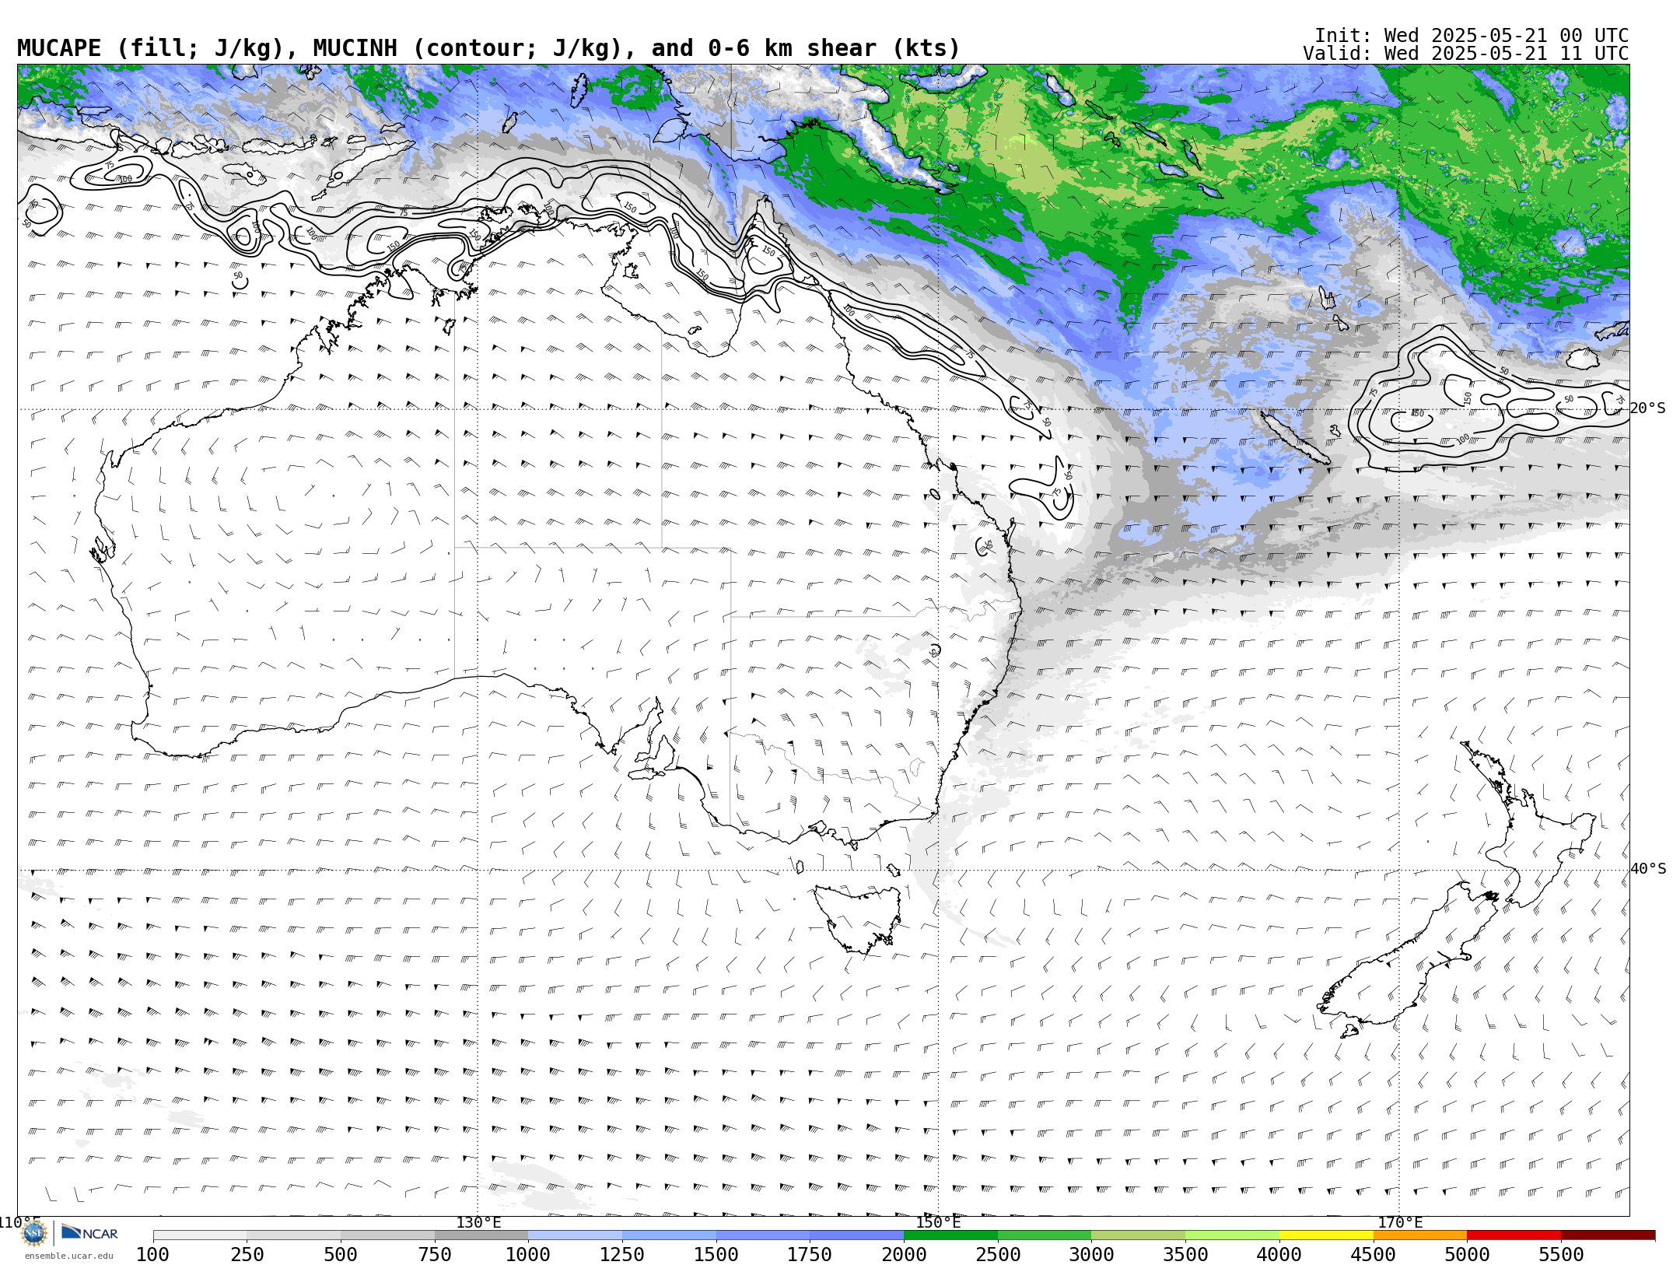1680x1265 pixels.
Task: Click the NCAR logo
Action: (89, 1232)
